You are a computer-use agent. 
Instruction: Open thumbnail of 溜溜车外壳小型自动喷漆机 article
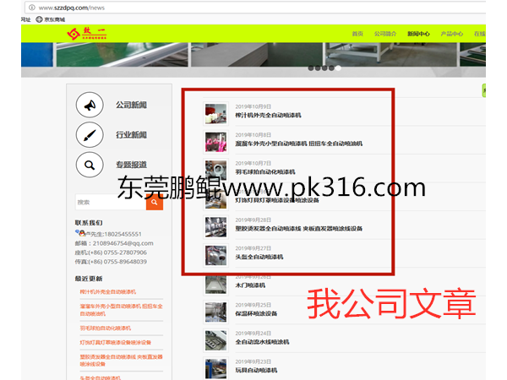pos(215,142)
